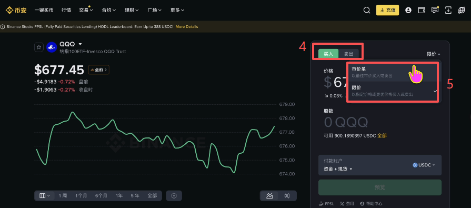The height and width of the screenshot is (208, 471).
Task: Open the user profile icon
Action: pyautogui.click(x=408, y=10)
